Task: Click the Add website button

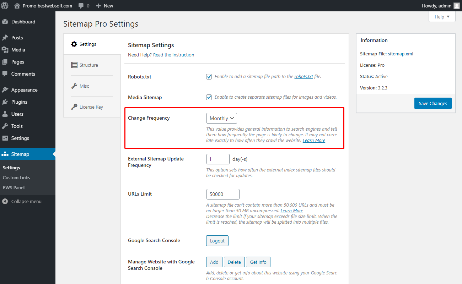Action: 214,262
